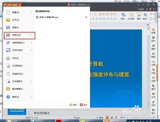
Task: Expand the WPS 演示 title dropdown arrow
Action: click(x=20, y=5)
